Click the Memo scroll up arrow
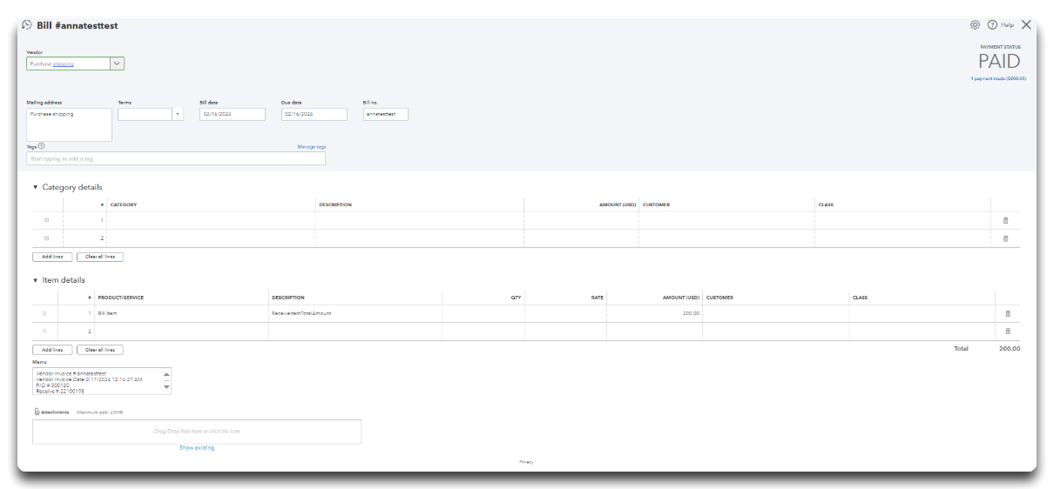Screen dimensions: 1054x489 click(166, 374)
